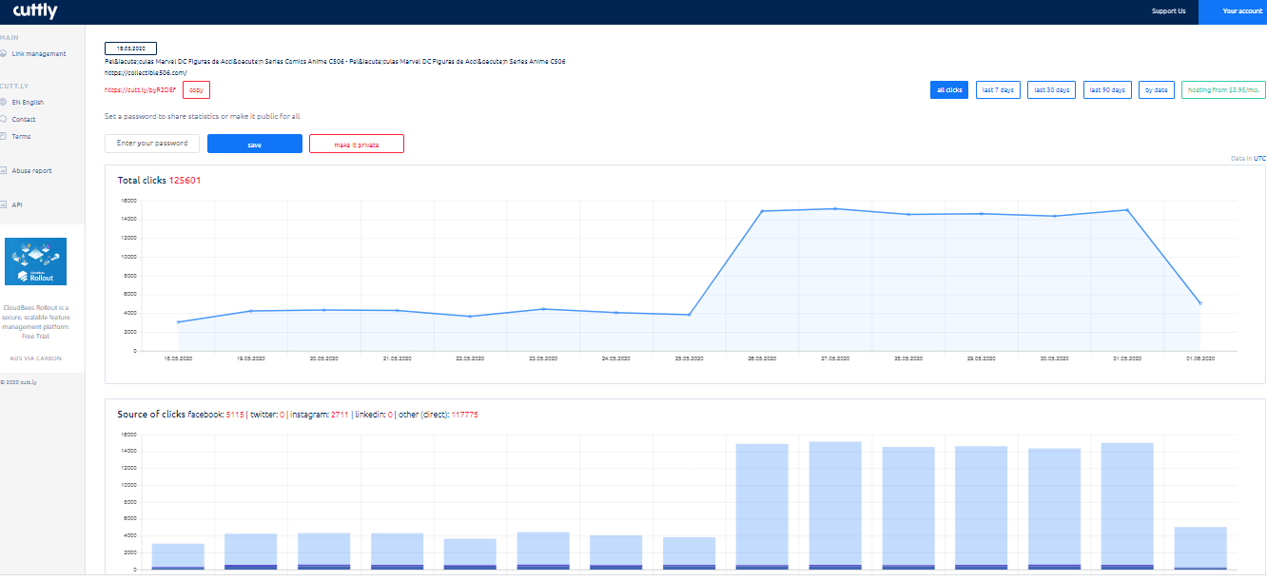Click the speech bubble icon beside Contact
The height and width of the screenshot is (581, 1267).
[4, 119]
